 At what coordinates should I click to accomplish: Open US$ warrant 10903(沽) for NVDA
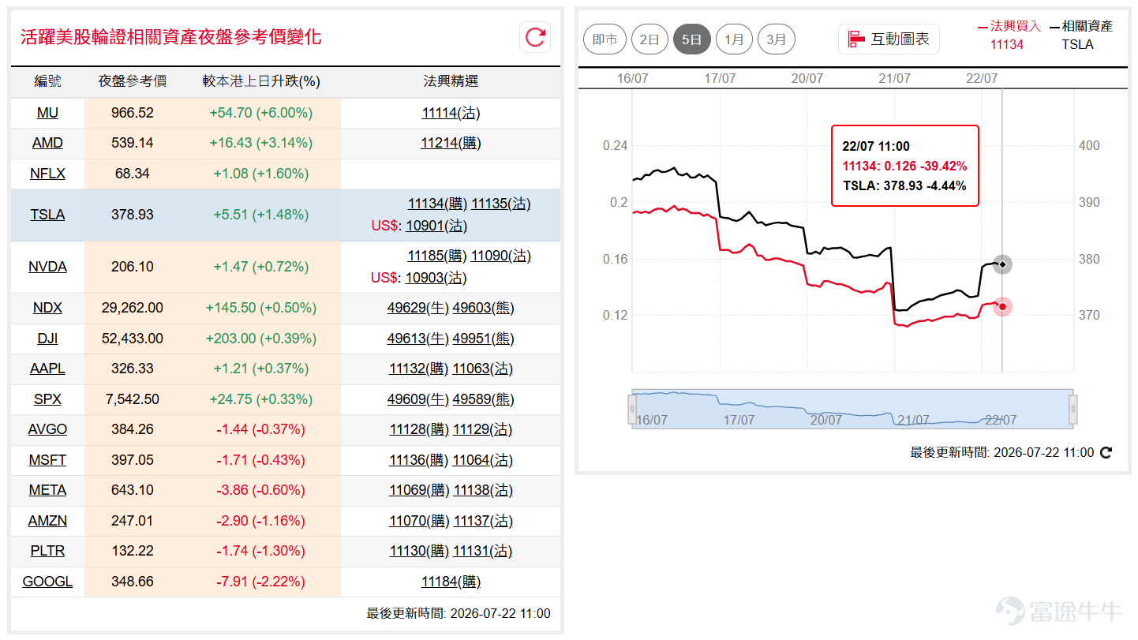tap(436, 278)
